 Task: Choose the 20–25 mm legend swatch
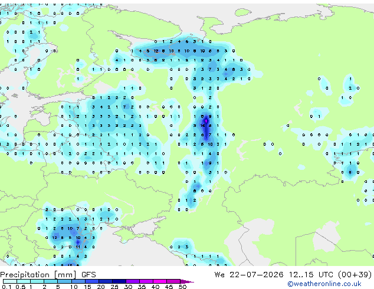tap(105, 281)
